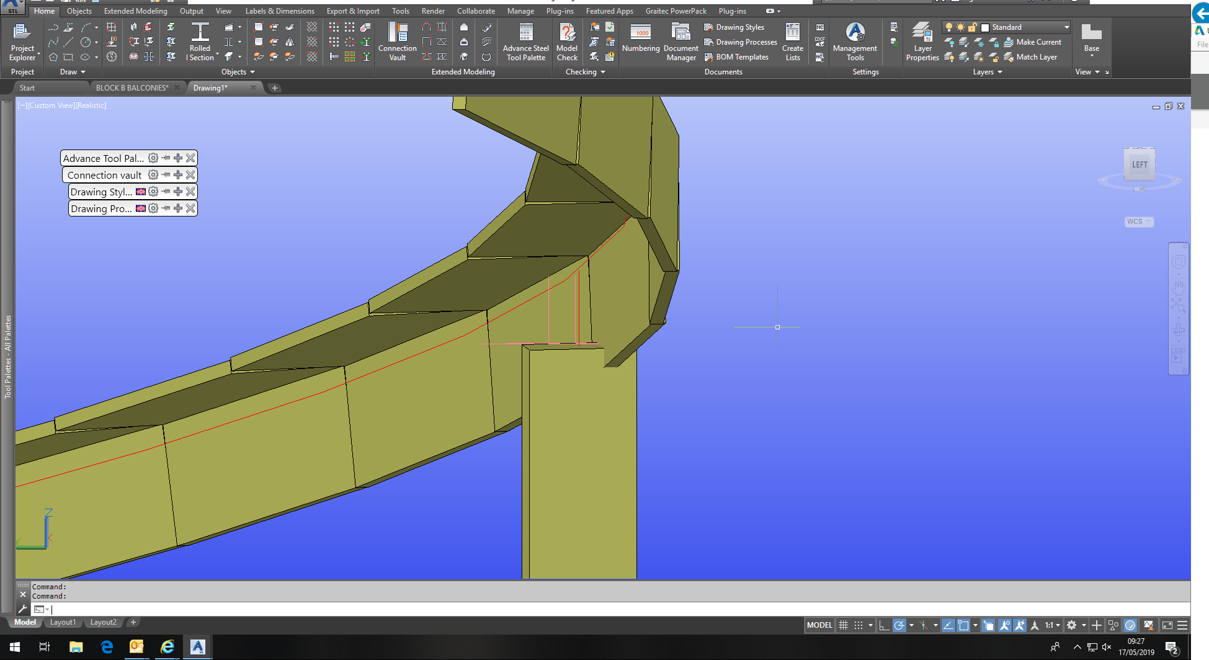The width and height of the screenshot is (1209, 660).
Task: Toggle snap to drawing grid in status bar
Action: click(x=859, y=625)
